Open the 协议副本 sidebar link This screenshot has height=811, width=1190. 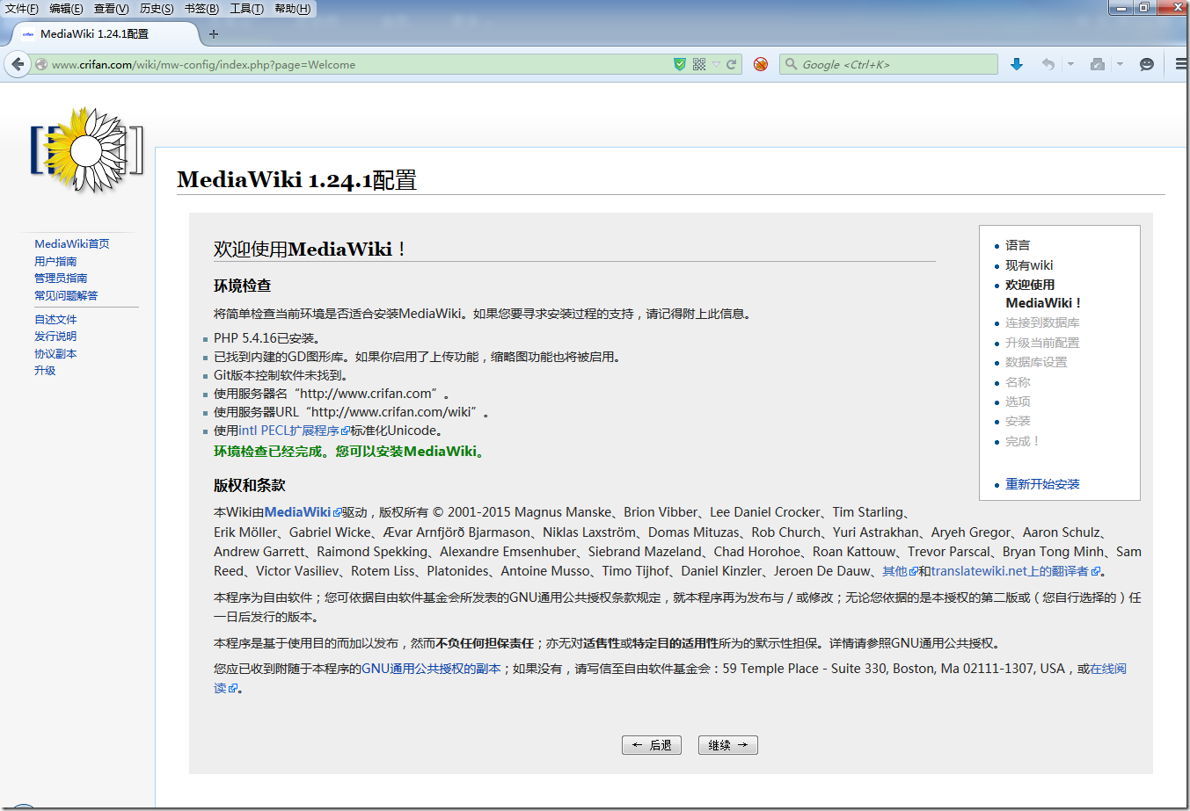pyautogui.click(x=55, y=353)
